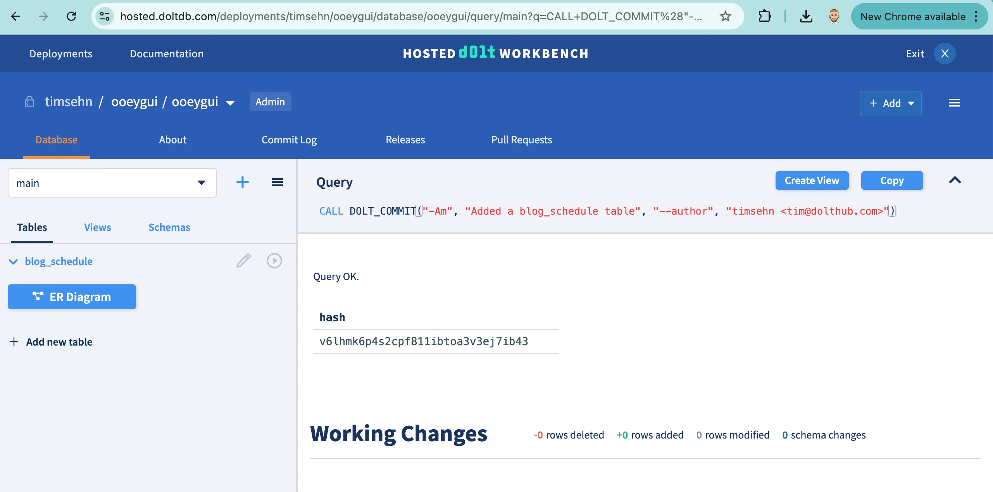Open Chrome extensions puzzle icon

click(x=764, y=16)
